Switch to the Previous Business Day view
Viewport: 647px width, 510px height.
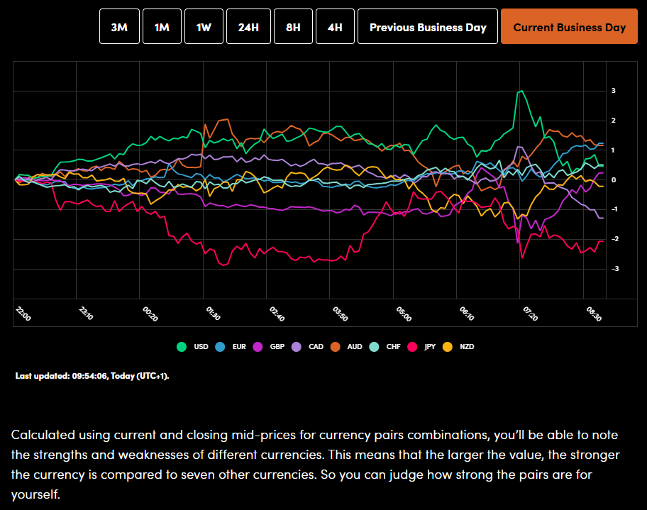point(427,26)
